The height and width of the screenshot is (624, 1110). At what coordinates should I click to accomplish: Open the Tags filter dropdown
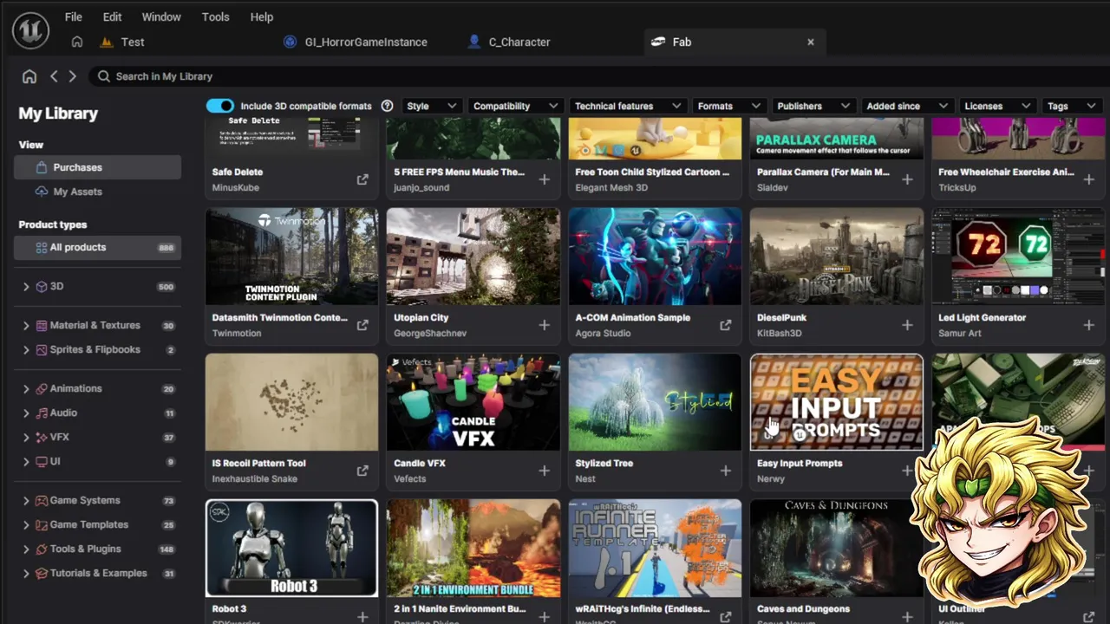pyautogui.click(x=1072, y=106)
